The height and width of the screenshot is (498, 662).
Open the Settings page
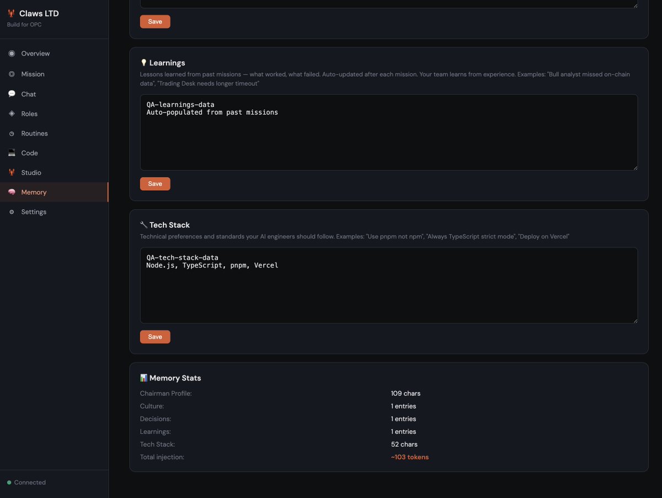54,212
